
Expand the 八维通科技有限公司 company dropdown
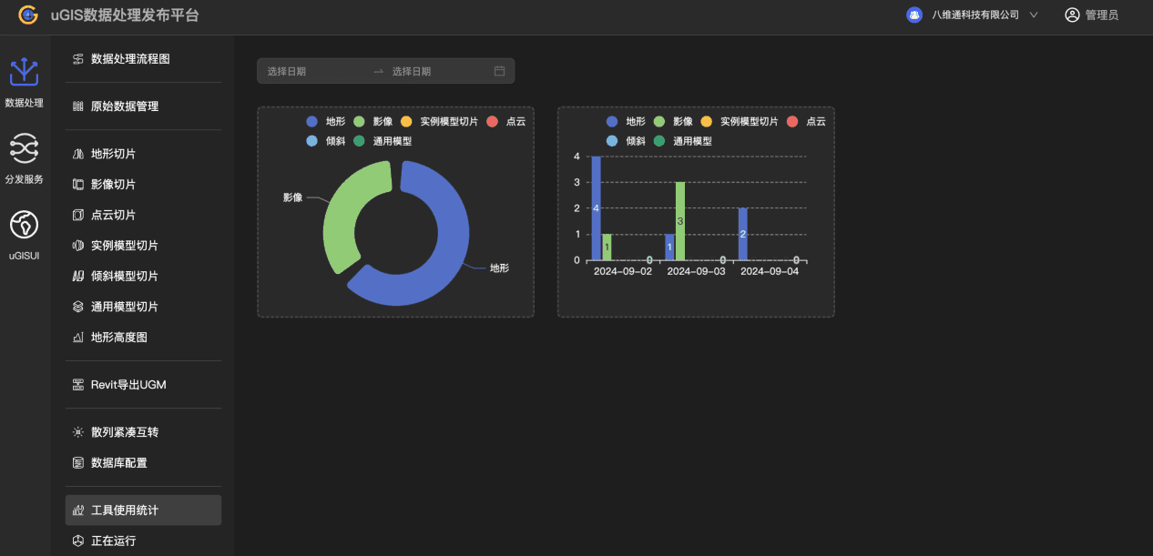(1033, 15)
